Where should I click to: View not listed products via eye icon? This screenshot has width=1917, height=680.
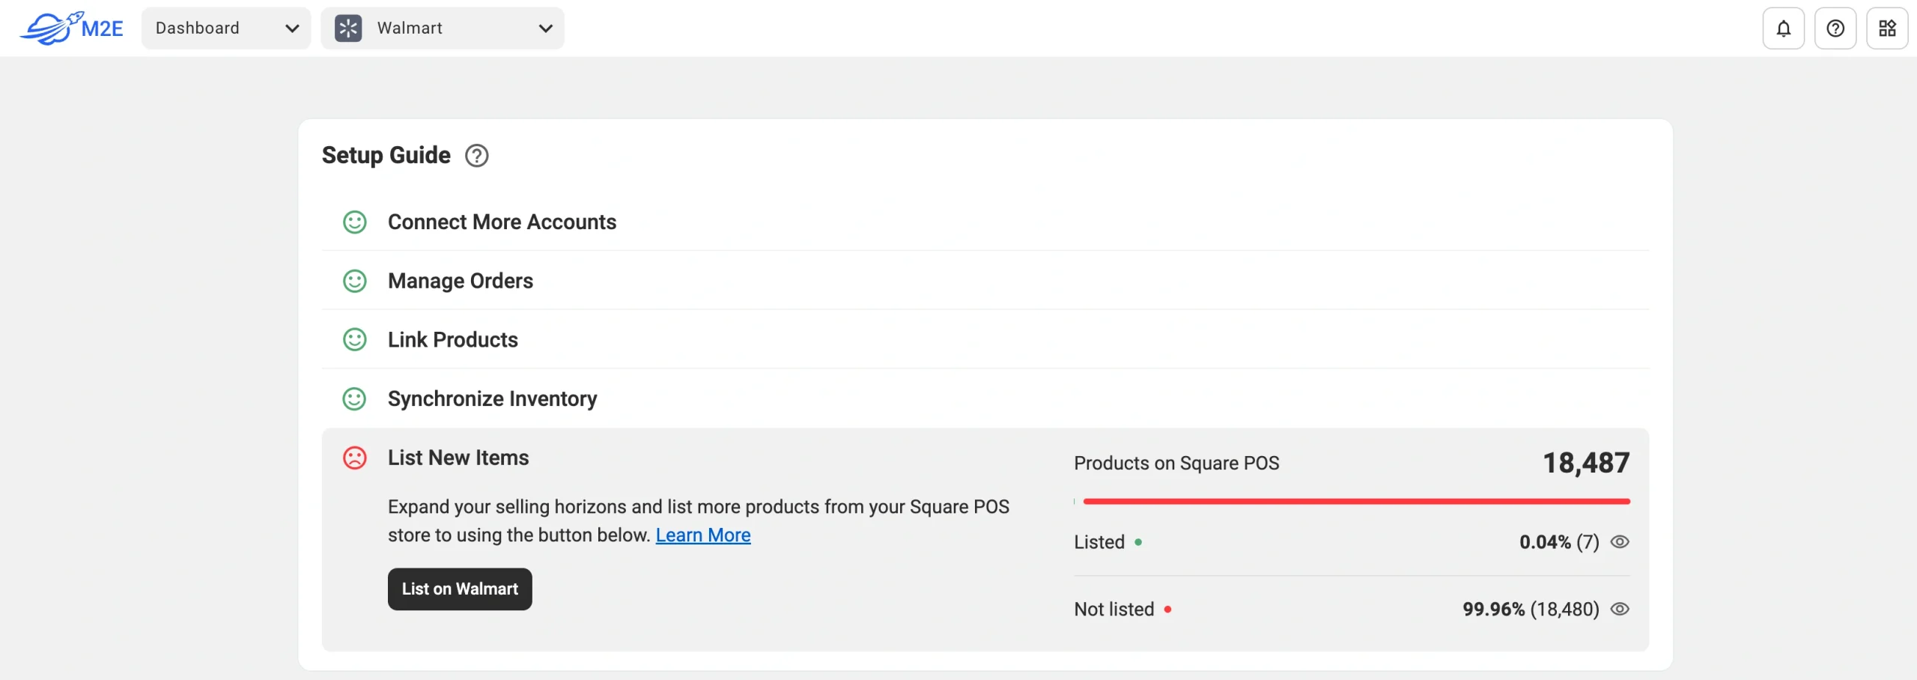tap(1620, 609)
